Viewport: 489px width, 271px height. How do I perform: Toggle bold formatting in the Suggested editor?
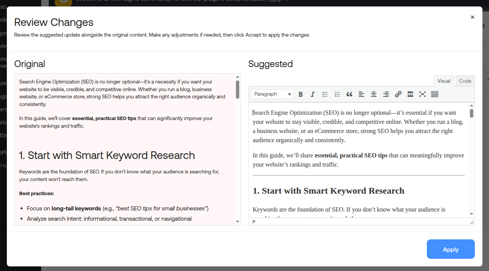pyautogui.click(x=301, y=94)
